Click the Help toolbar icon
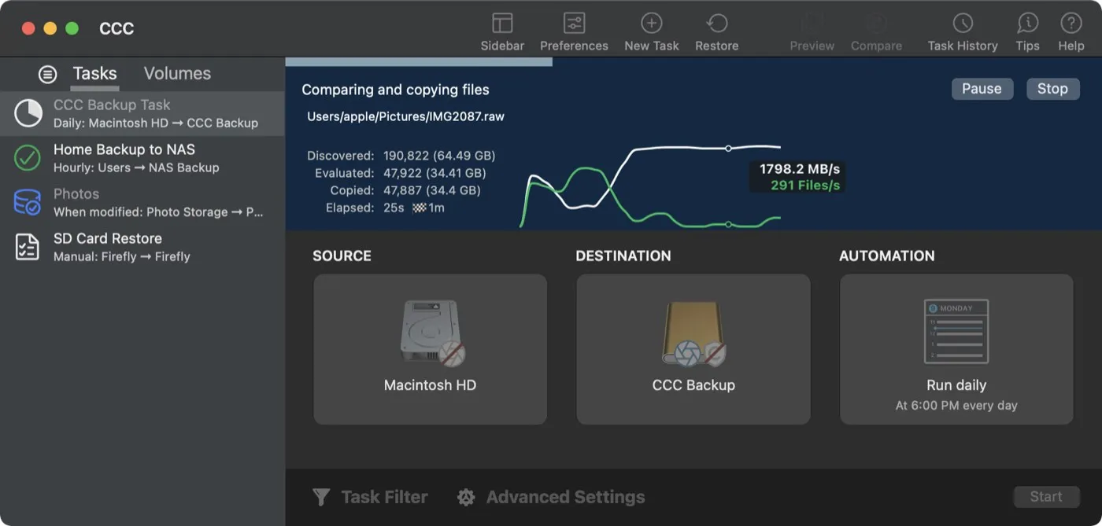Screen dimensions: 1102x526 (1071, 29)
